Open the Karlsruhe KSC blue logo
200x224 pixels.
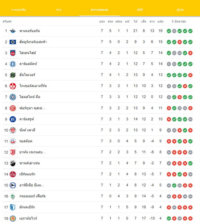(13, 119)
